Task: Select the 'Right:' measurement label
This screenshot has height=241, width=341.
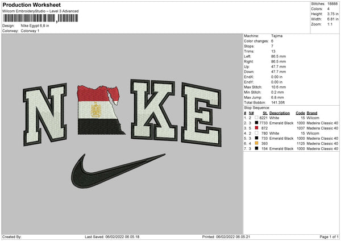Action: pos(248,61)
